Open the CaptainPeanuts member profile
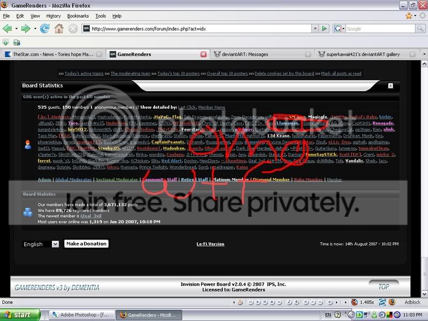Screen dimensions: 428x321 pos(167,142)
